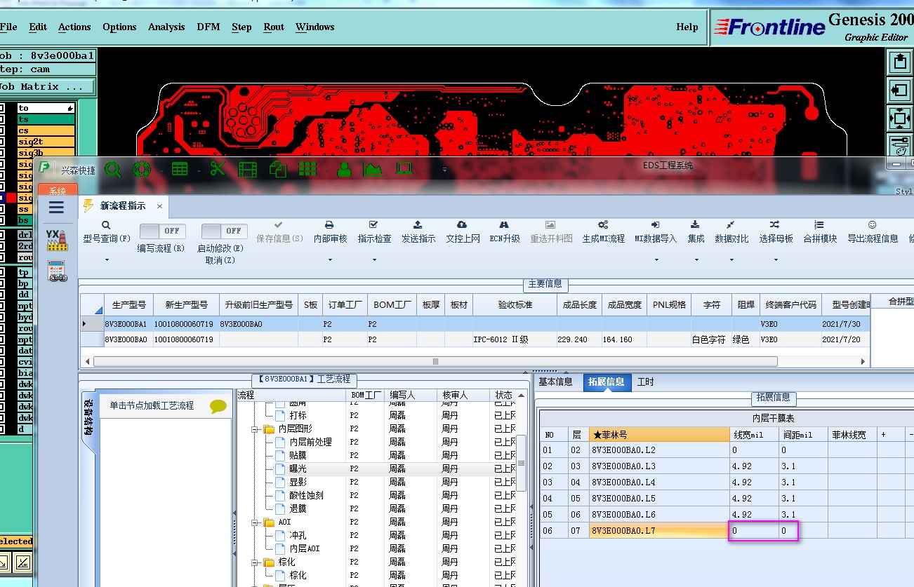Open dropdown arrow under 数据对比
Screen dimensions: 914x587
(731, 260)
